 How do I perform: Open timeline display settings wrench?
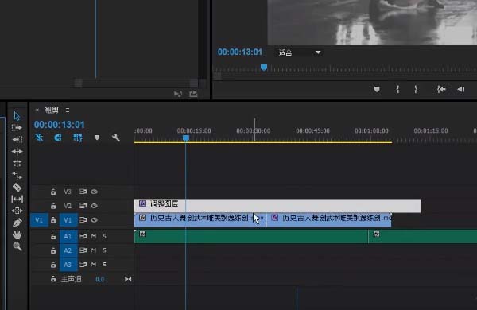click(115, 138)
